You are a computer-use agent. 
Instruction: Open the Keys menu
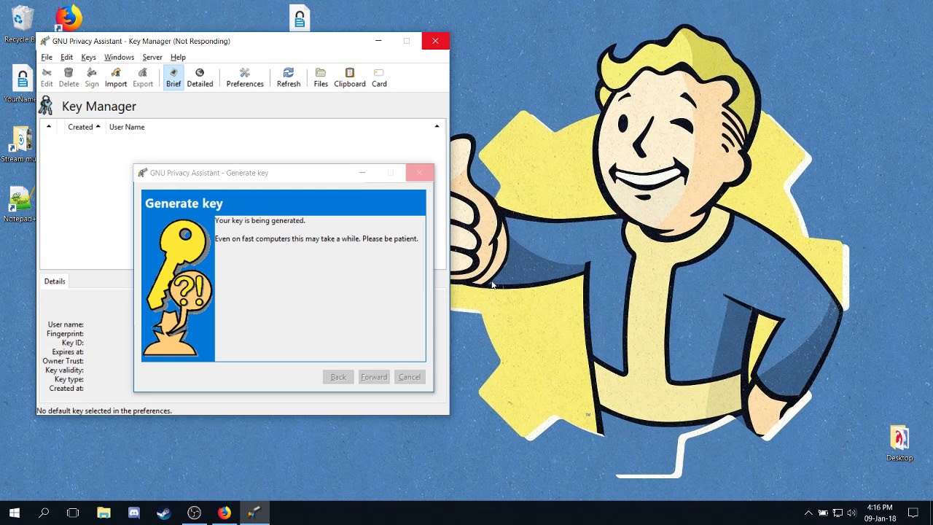(x=88, y=57)
